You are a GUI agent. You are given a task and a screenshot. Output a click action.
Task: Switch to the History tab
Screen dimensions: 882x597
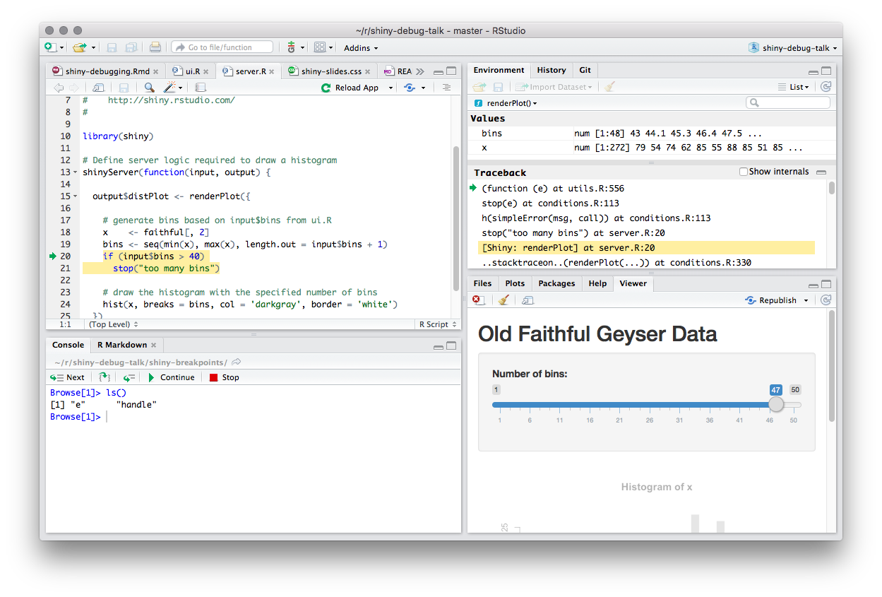[551, 70]
